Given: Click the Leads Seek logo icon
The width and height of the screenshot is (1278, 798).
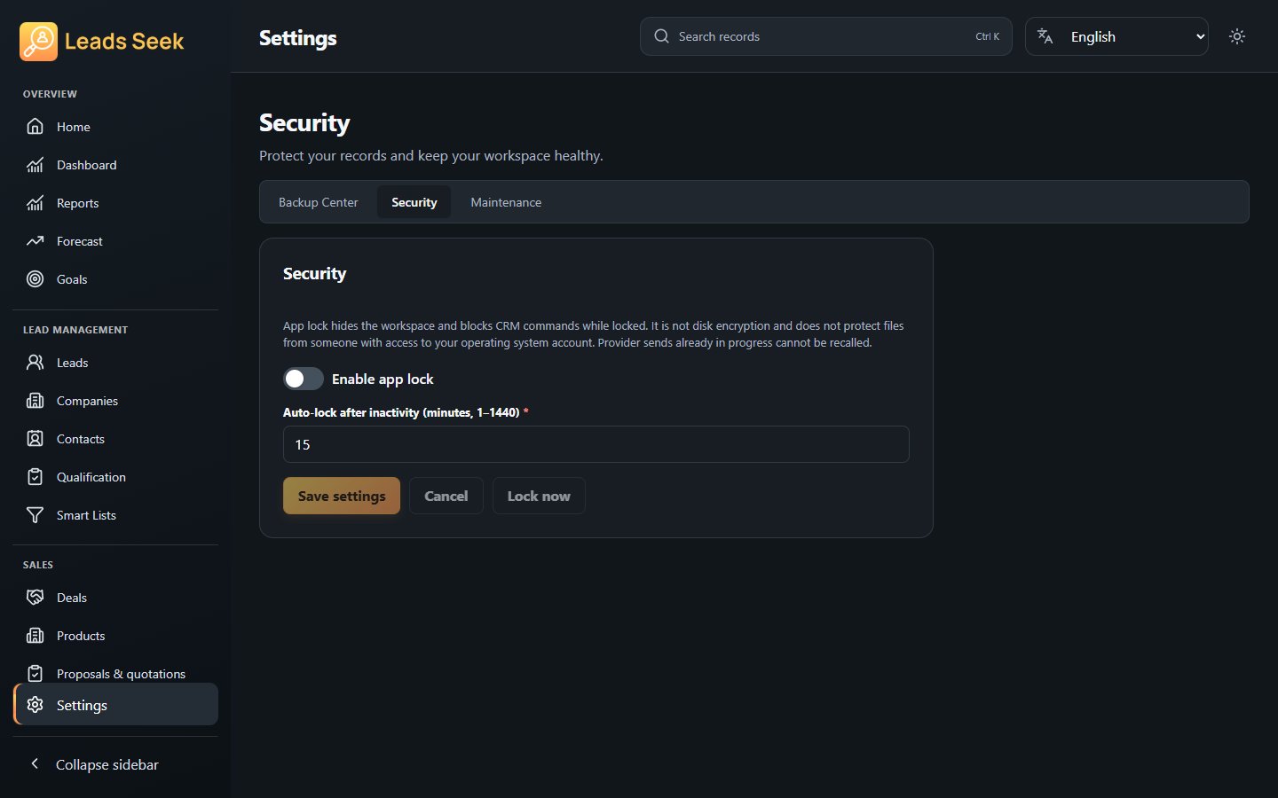Looking at the screenshot, I should click(38, 41).
